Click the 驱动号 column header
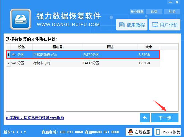 click(57, 47)
